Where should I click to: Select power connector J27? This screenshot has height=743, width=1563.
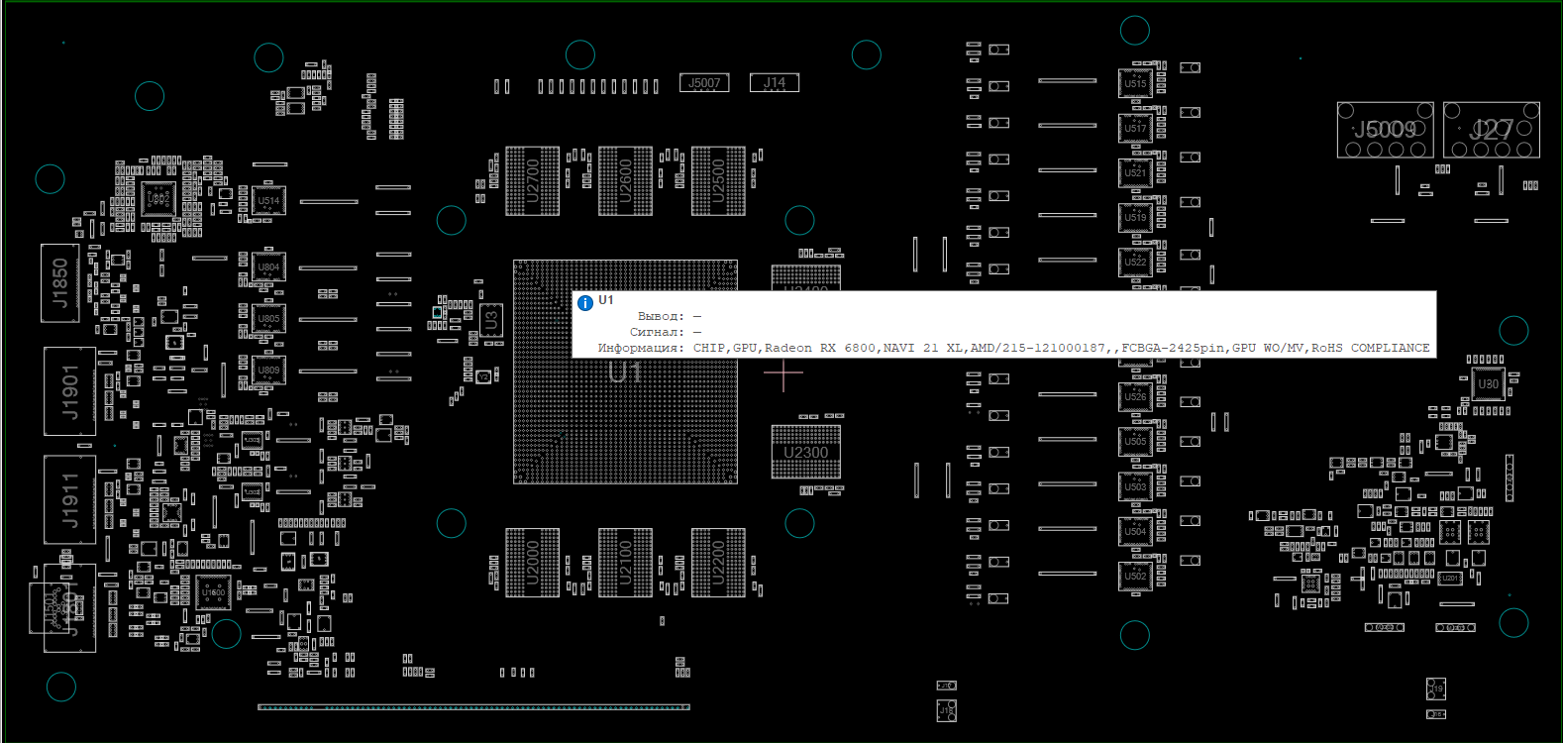point(1491,130)
